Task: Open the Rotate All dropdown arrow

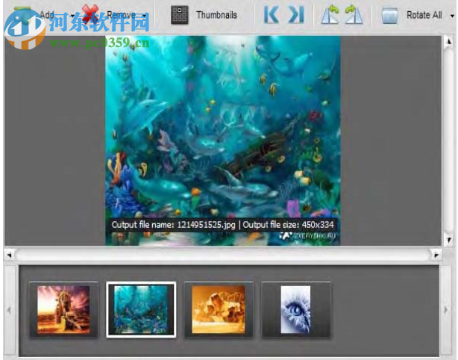Action: [x=452, y=16]
